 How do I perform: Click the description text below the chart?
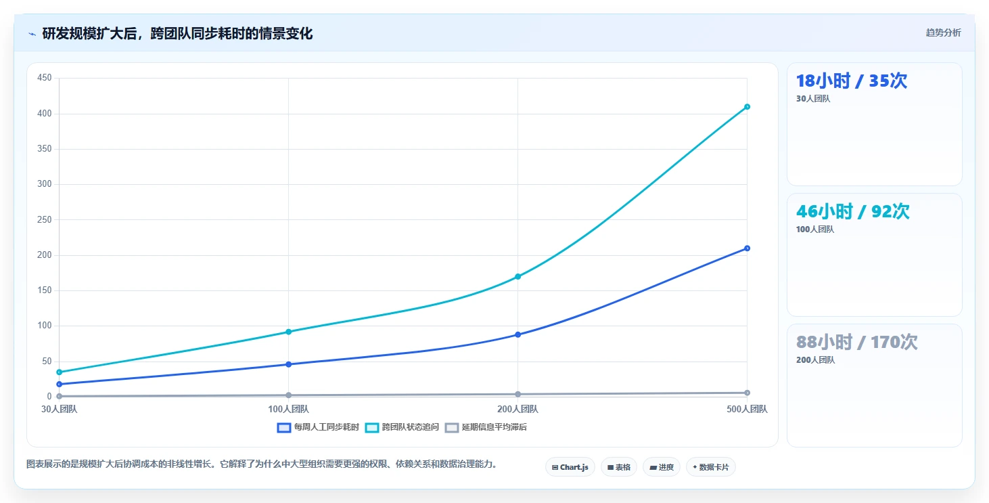pyautogui.click(x=262, y=464)
